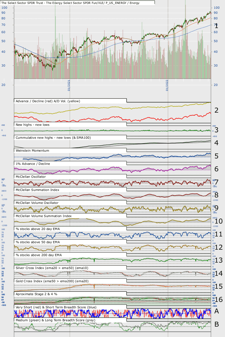225x337 pixels.
Task: Click the 'Weinstein Momentum' panel label
Action: click(x=32, y=151)
